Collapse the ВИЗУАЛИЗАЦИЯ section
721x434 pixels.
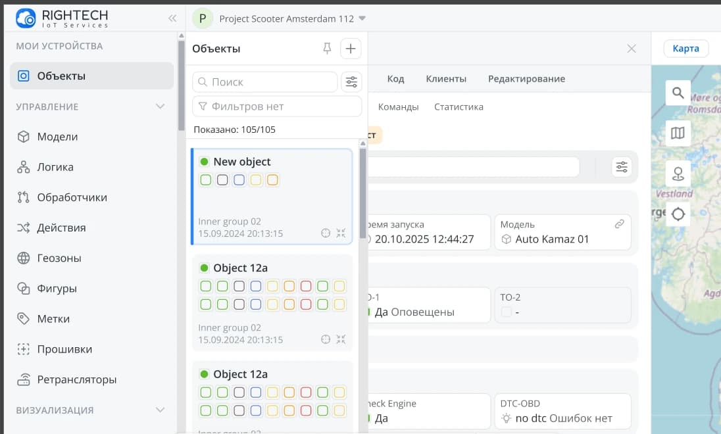[x=160, y=410]
